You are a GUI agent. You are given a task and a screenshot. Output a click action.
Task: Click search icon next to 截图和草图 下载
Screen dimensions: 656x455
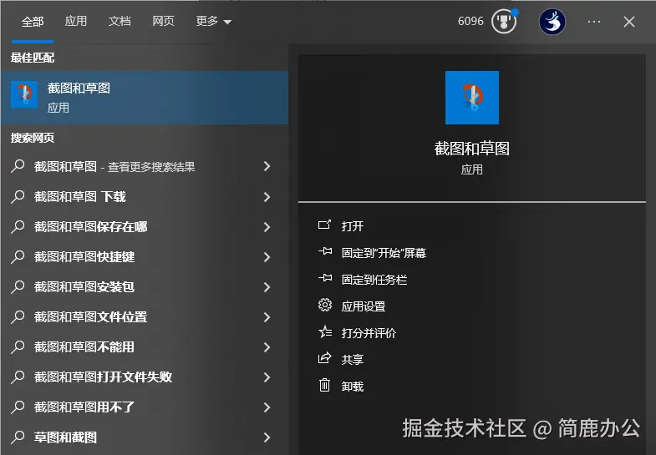pos(18,196)
